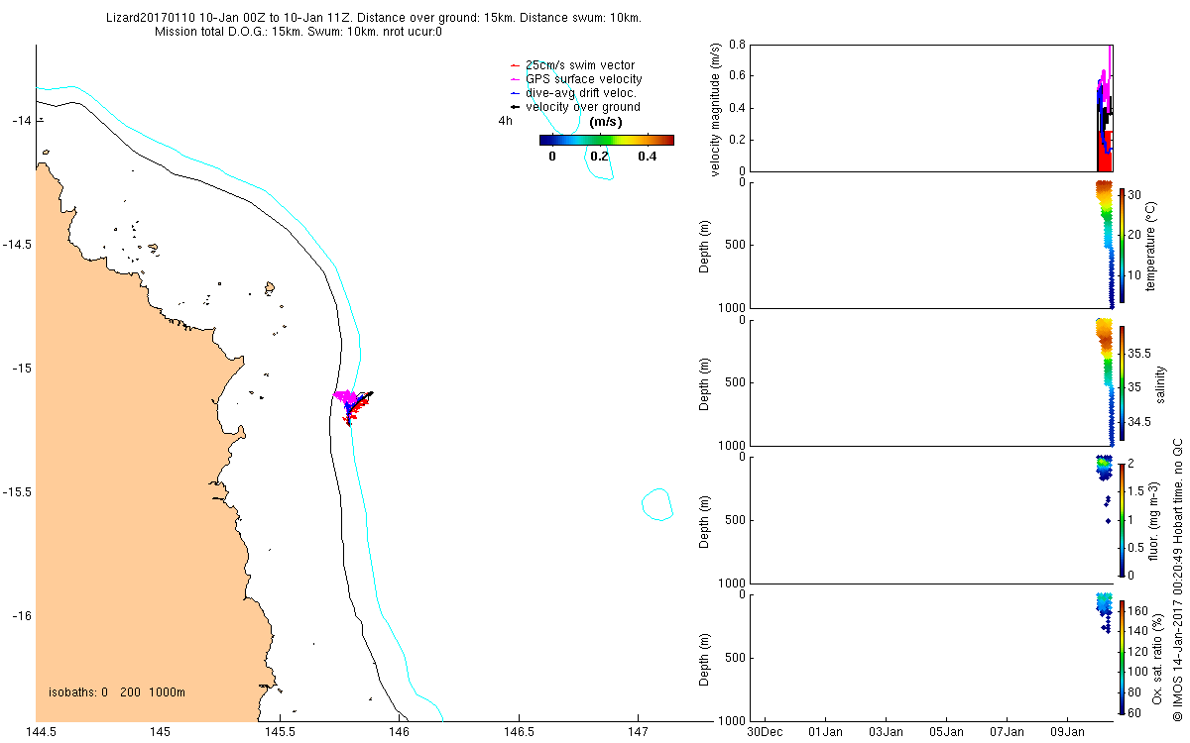
Task: Click the '01Jan' date tick label
Action: 825,733
